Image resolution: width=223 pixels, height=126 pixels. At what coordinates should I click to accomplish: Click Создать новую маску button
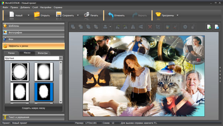point(34,108)
